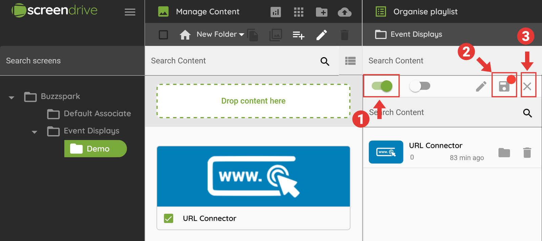The width and height of the screenshot is (542, 241).
Task: Click the add to playlist icon
Action: (298, 35)
